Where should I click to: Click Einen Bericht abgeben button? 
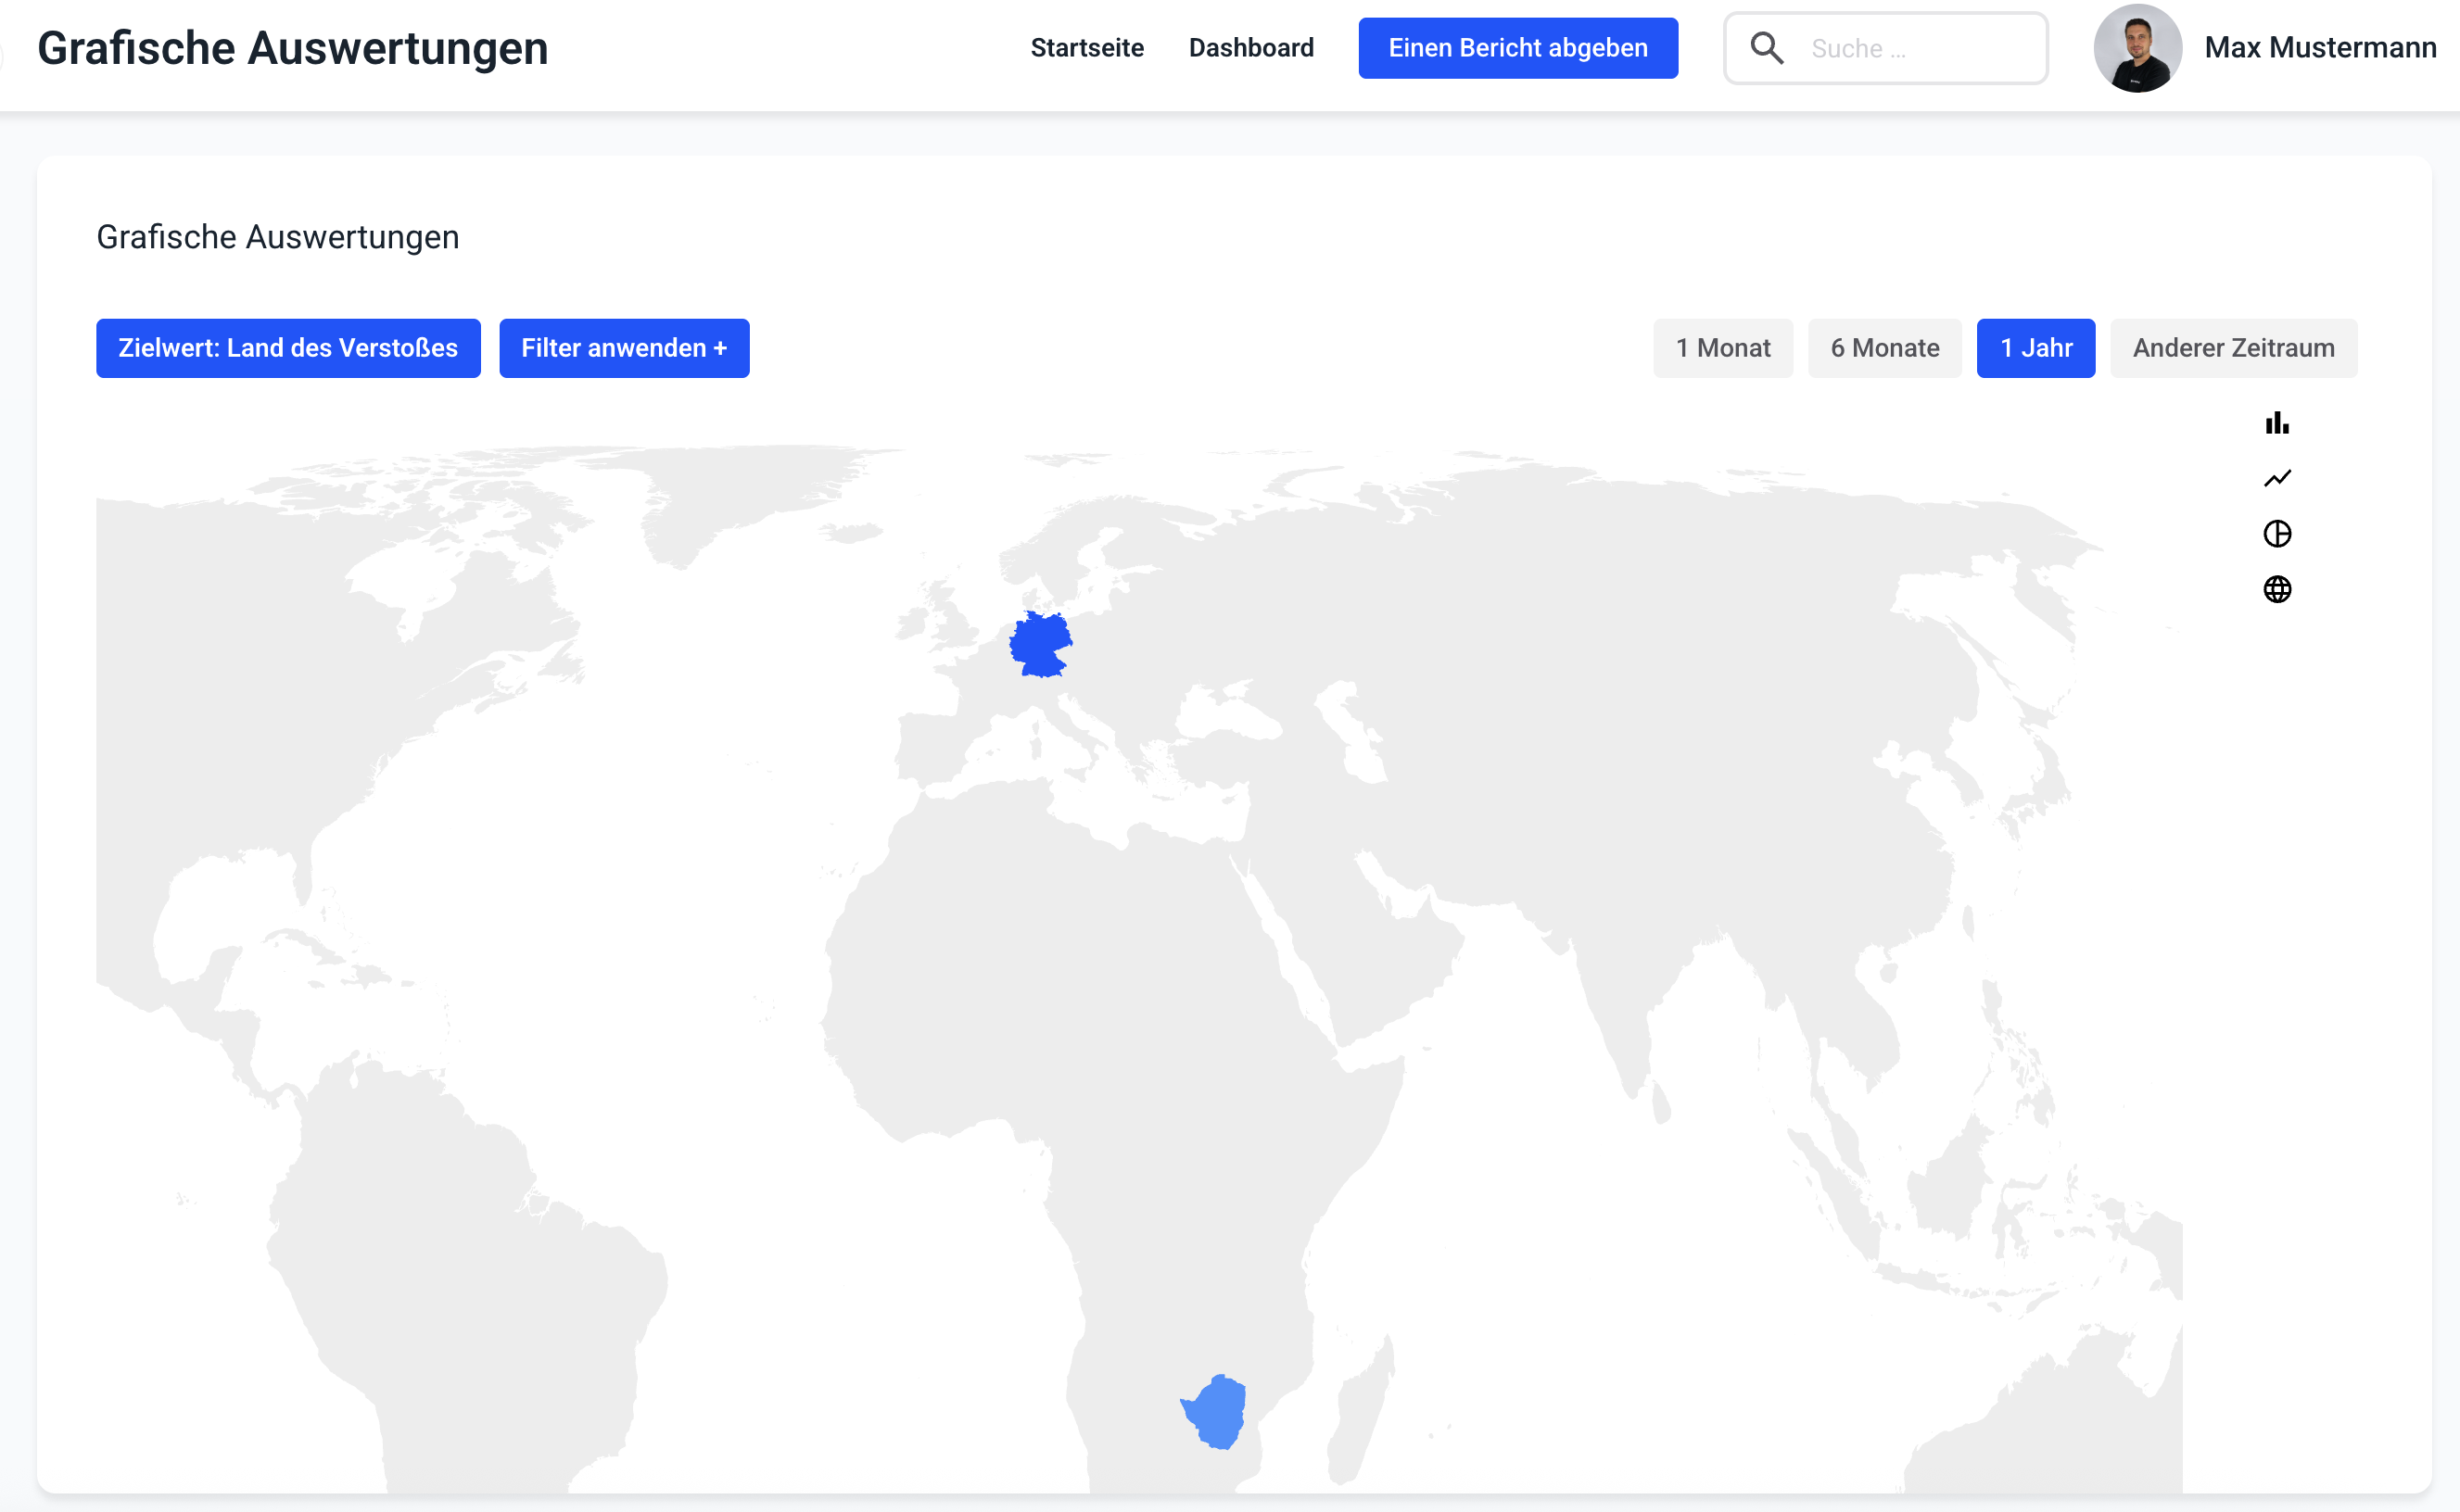pyautogui.click(x=1516, y=48)
